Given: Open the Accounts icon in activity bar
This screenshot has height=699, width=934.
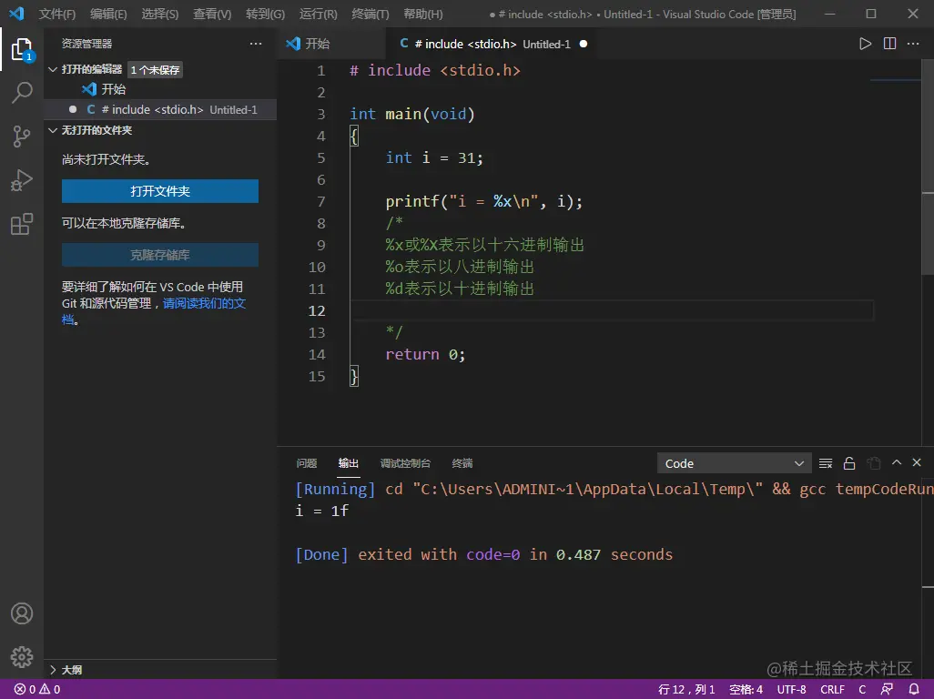Looking at the screenshot, I should pos(22,613).
